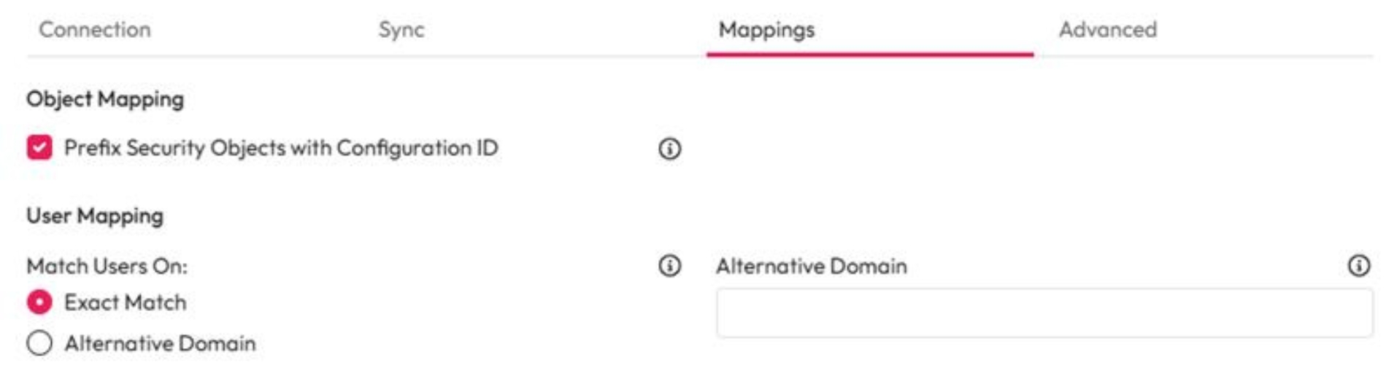Image resolution: width=1394 pixels, height=381 pixels.
Task: Click the Alternative Domain radio label text
Action: click(160, 343)
